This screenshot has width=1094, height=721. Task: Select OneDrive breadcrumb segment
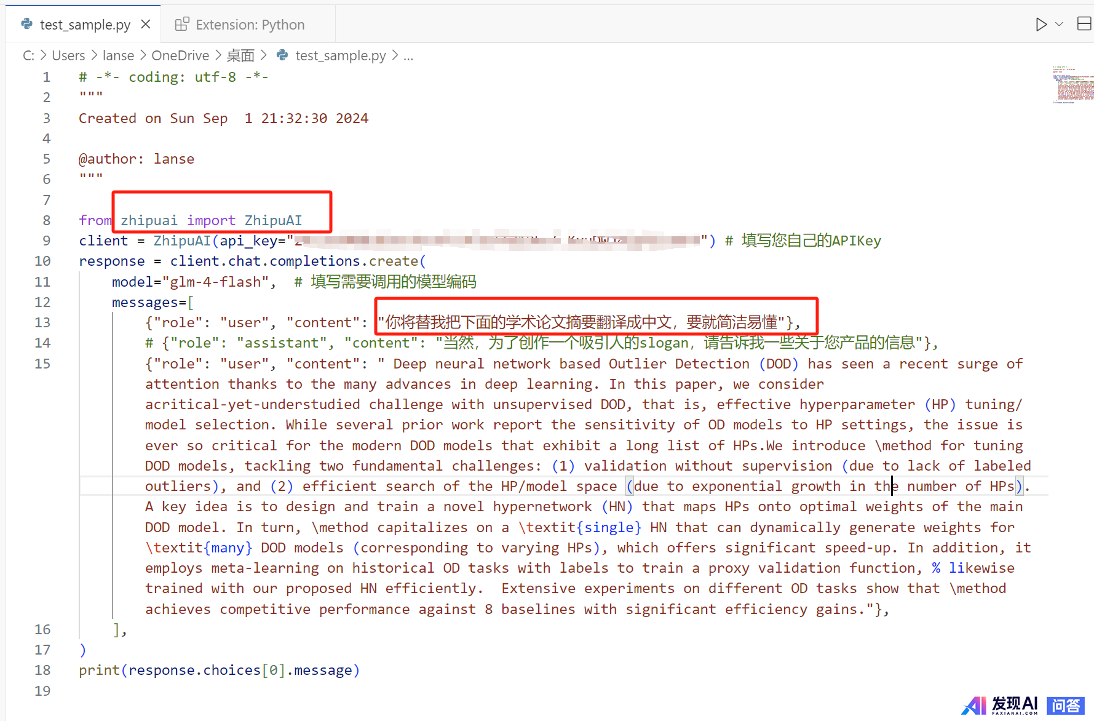180,55
